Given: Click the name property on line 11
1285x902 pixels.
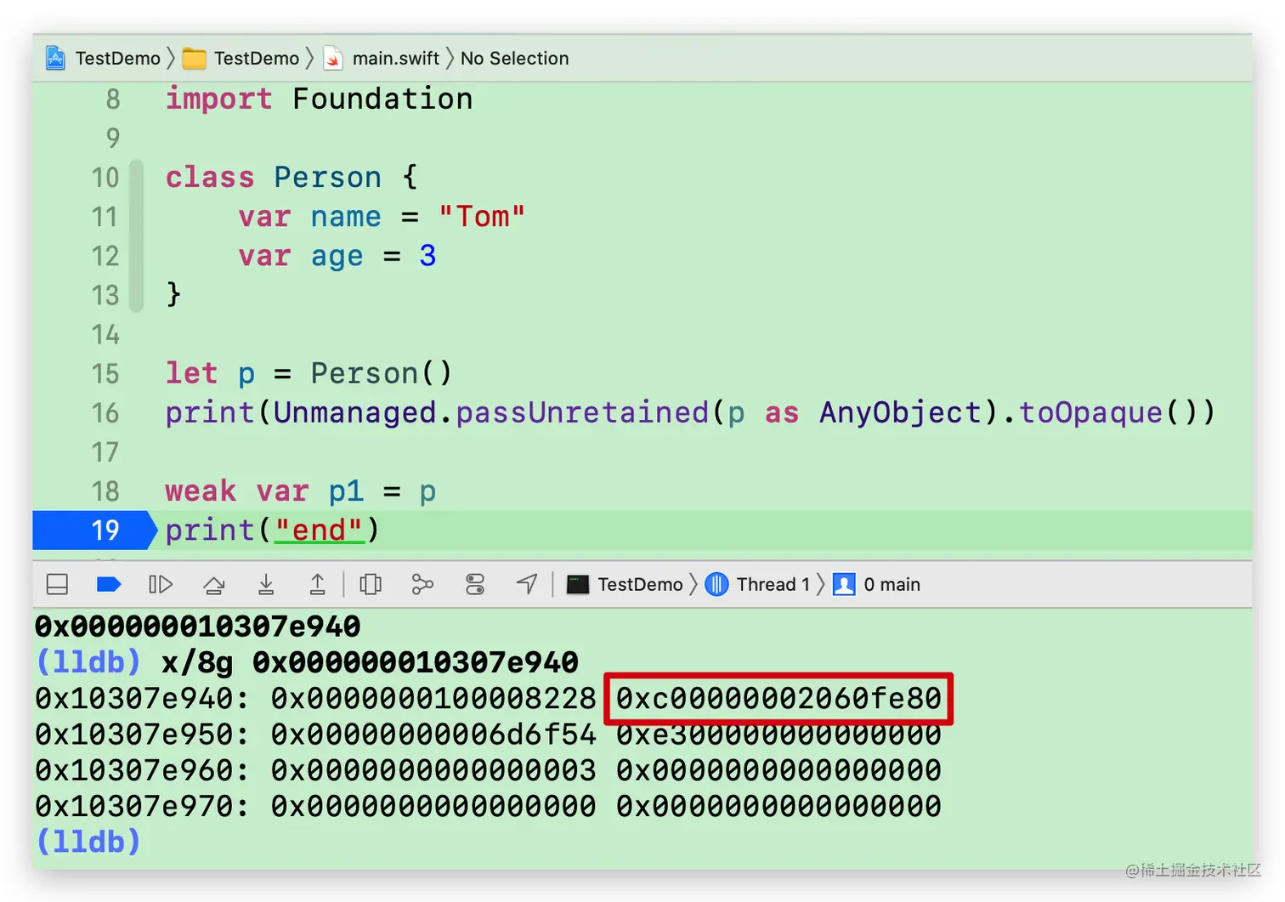Looking at the screenshot, I should click(x=346, y=217).
